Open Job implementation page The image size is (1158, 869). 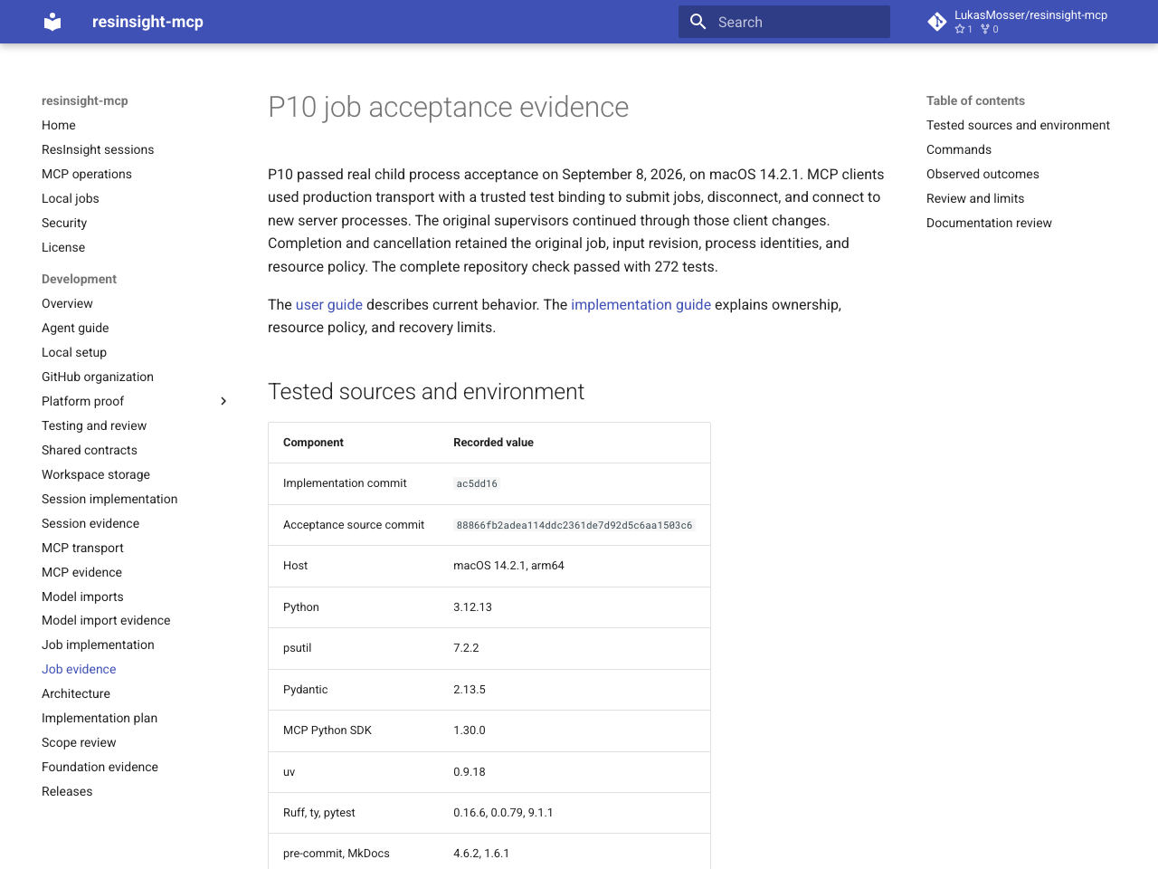coord(98,645)
